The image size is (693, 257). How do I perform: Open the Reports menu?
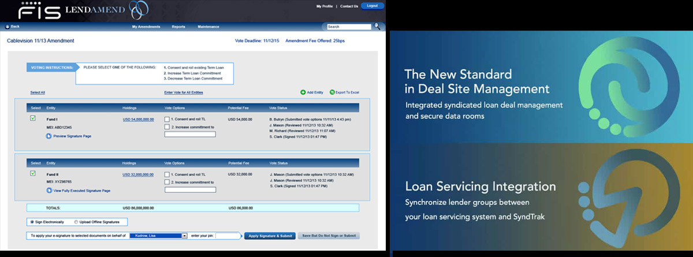click(178, 27)
